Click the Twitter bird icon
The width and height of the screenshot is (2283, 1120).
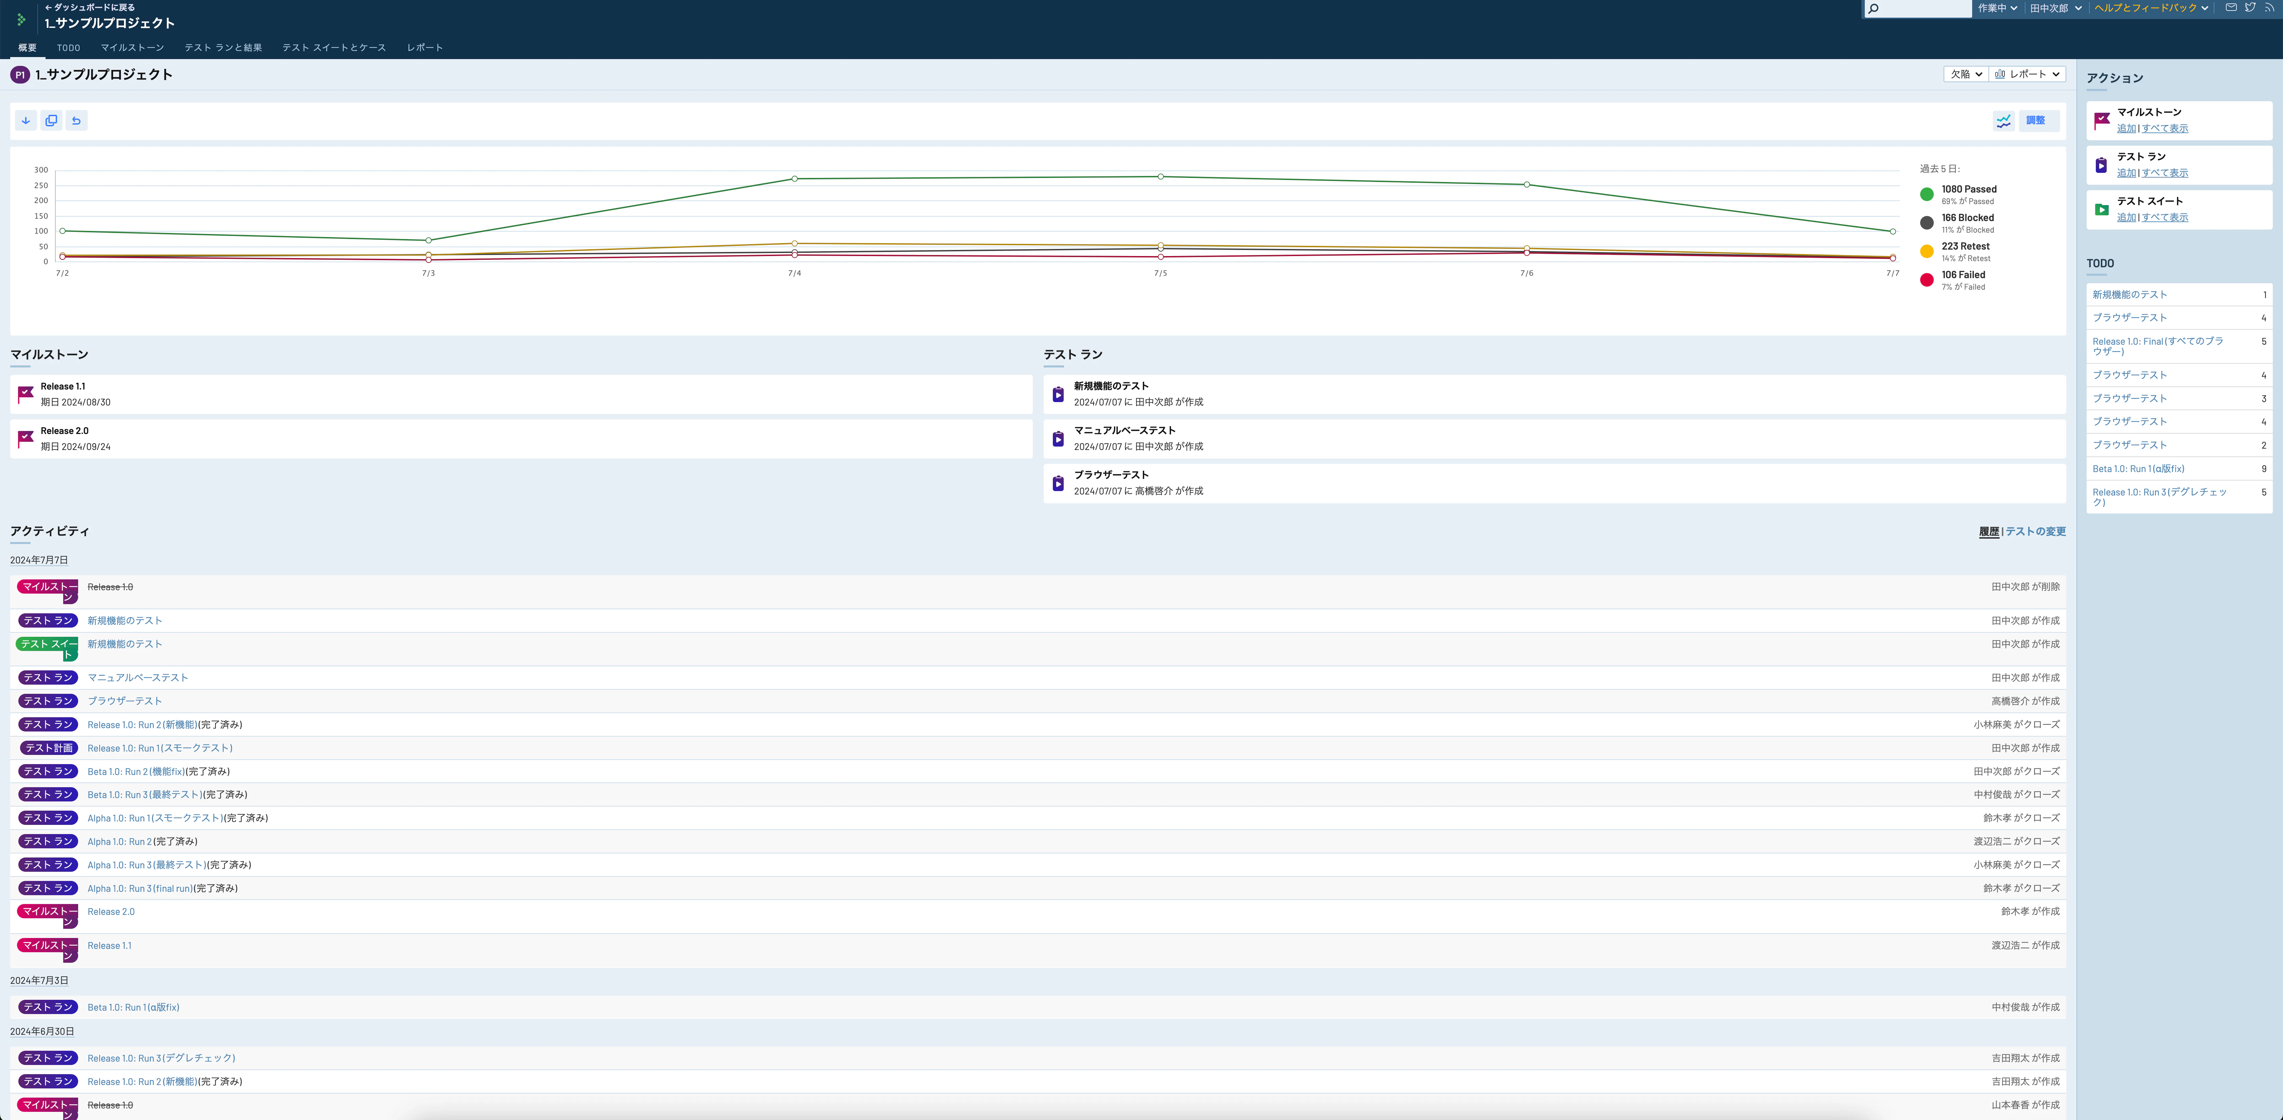tap(2250, 7)
